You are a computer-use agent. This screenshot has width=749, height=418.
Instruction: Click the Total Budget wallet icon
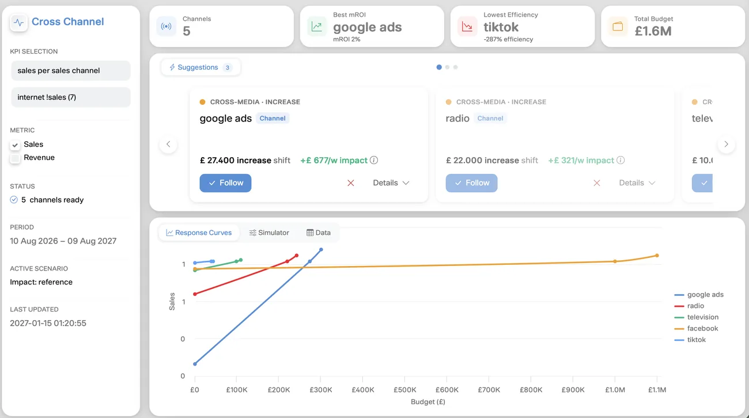[618, 26]
